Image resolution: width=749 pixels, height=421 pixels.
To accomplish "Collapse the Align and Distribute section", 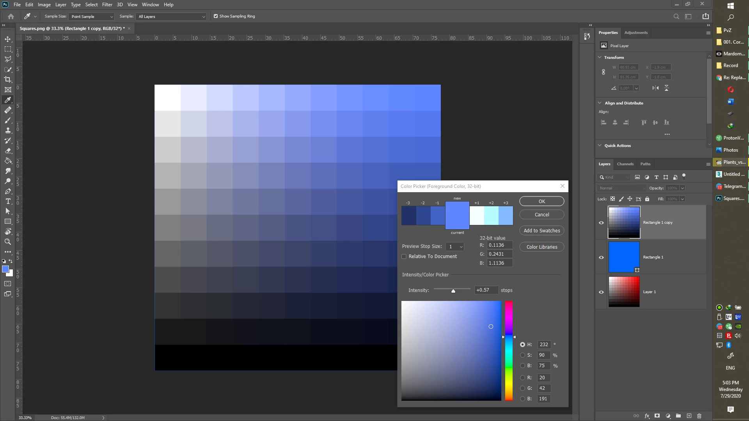I will 600,103.
